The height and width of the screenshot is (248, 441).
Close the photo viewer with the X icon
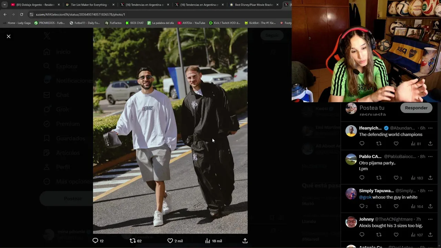pyautogui.click(x=9, y=36)
